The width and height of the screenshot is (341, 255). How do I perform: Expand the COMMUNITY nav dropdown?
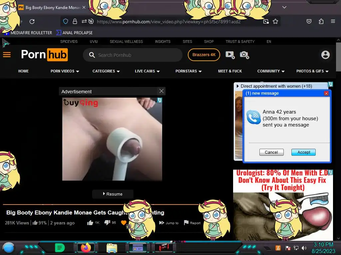tap(271, 71)
